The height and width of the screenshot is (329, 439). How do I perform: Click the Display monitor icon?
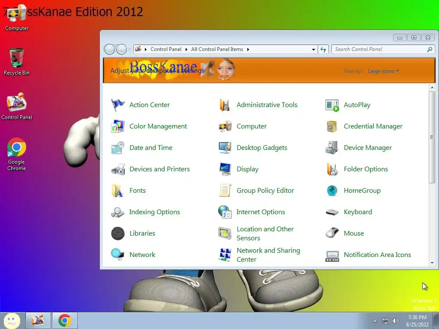[225, 169]
